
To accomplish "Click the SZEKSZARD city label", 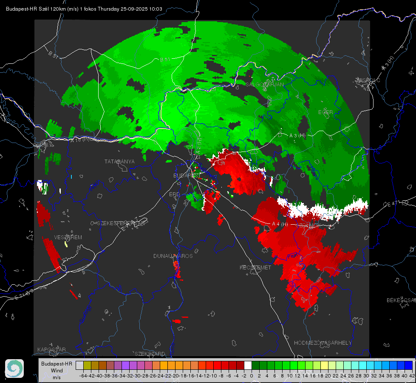I will coord(150,354).
